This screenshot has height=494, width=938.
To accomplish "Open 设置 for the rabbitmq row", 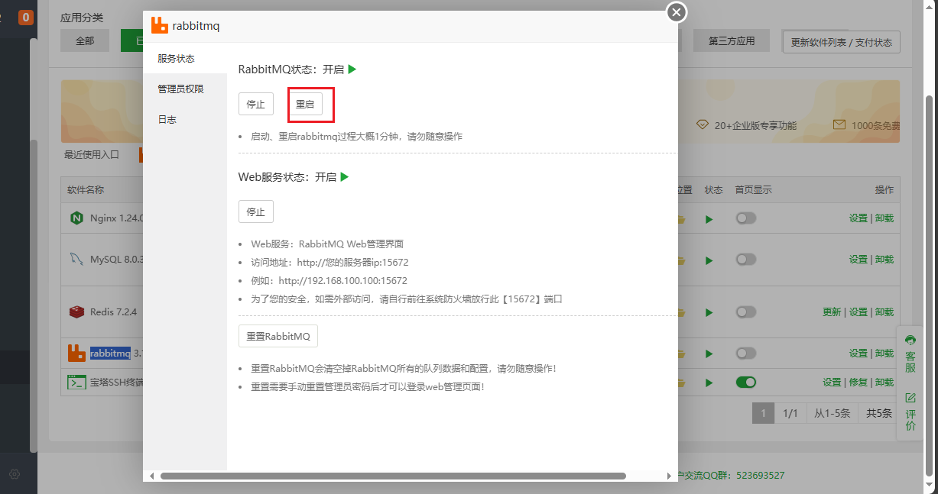I will pyautogui.click(x=858, y=353).
